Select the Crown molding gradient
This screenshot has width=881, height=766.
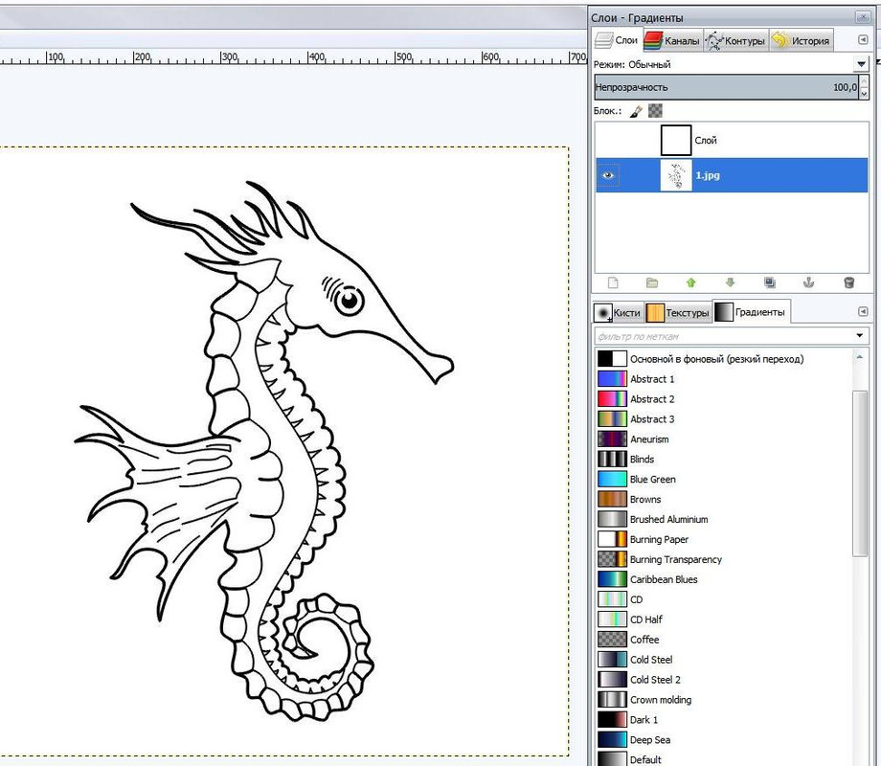(x=725, y=700)
